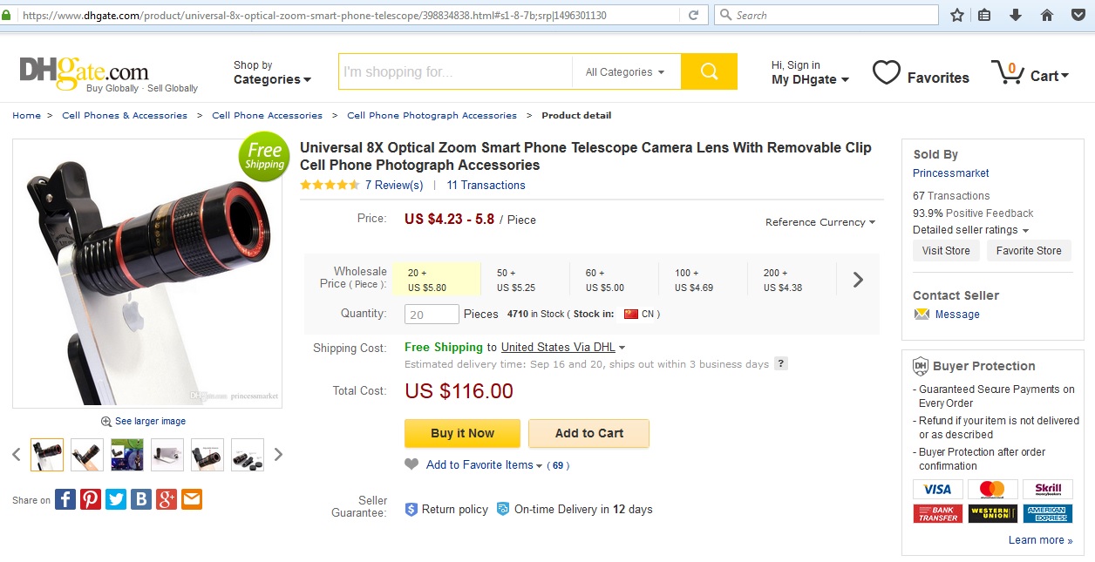Expand the Reference Currency dropdown
1095x562 pixels.
[x=820, y=222]
